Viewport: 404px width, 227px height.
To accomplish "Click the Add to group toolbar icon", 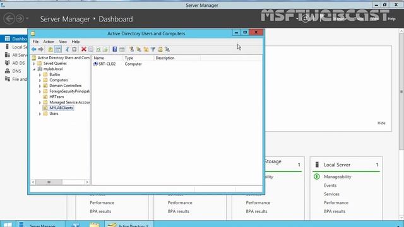I will click(x=167, y=49).
